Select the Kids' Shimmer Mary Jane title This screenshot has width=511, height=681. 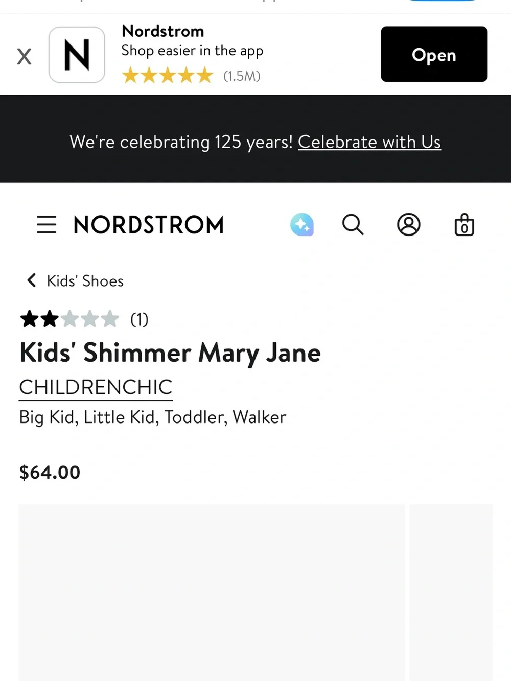170,354
